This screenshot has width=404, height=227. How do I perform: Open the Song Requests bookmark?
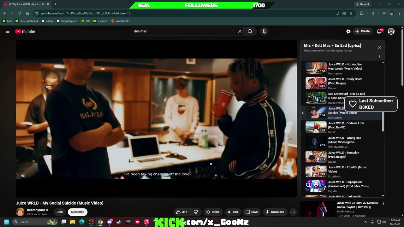point(67,21)
